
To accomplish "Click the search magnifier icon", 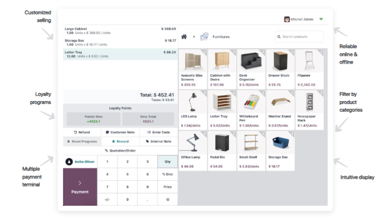I will tap(279, 37).
